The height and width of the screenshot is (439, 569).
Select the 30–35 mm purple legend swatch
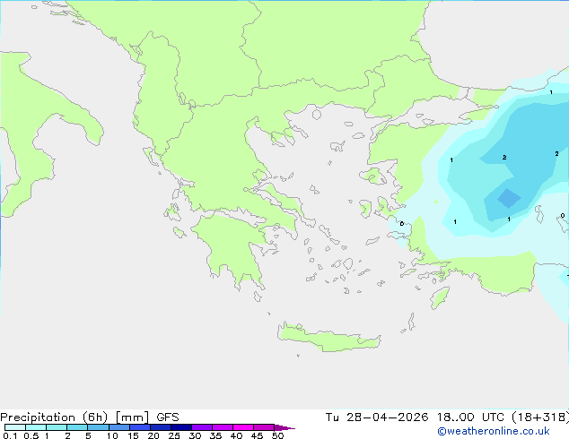click(202, 427)
